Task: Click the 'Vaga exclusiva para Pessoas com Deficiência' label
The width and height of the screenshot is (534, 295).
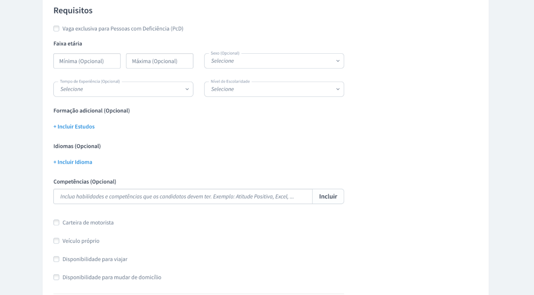Action: 123,28
